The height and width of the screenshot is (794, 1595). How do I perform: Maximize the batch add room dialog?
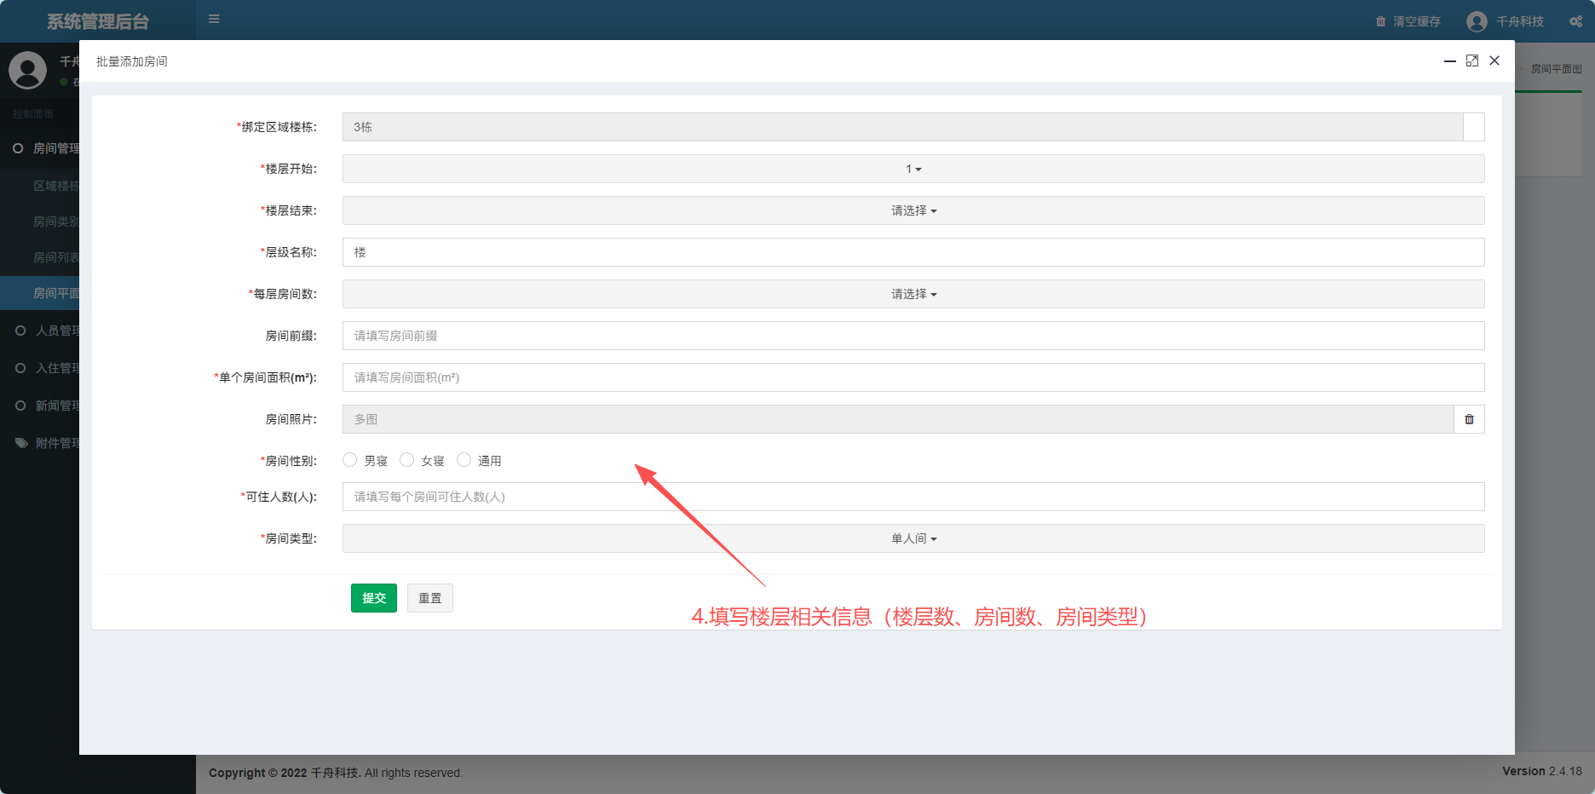[1471, 60]
